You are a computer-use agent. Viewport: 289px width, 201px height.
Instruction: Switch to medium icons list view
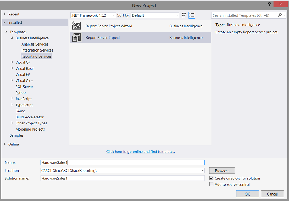(x=192, y=15)
